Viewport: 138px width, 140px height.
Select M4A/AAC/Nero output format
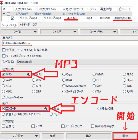(x=64, y=86)
